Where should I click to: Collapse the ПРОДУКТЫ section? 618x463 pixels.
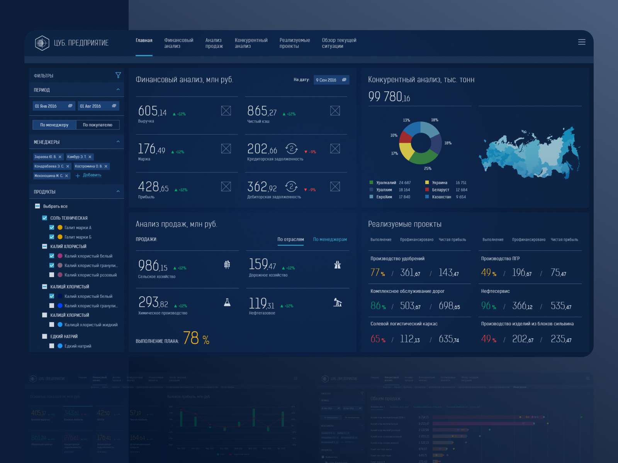[119, 191]
